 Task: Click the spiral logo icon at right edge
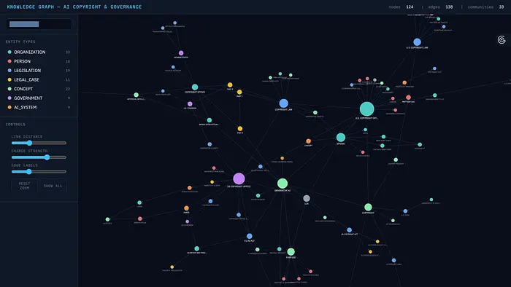pos(502,39)
